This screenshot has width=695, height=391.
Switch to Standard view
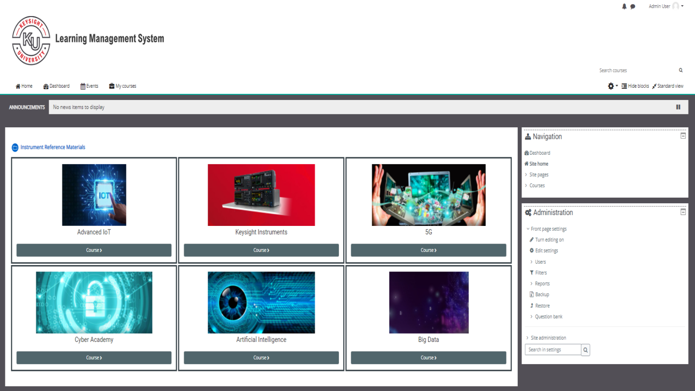[x=668, y=86]
